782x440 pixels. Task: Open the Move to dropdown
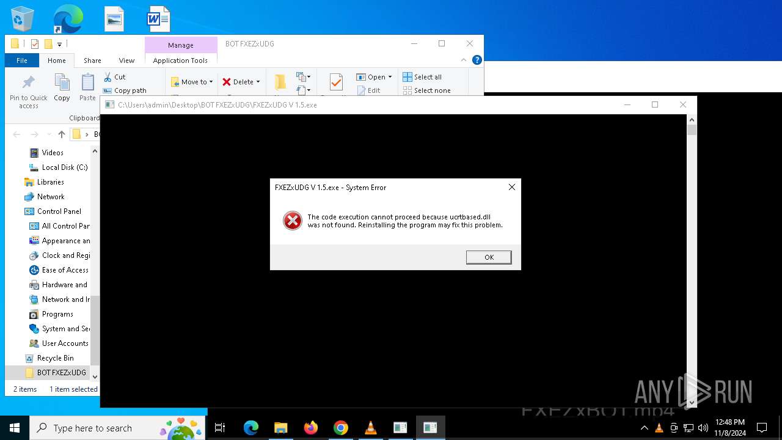[192, 82]
